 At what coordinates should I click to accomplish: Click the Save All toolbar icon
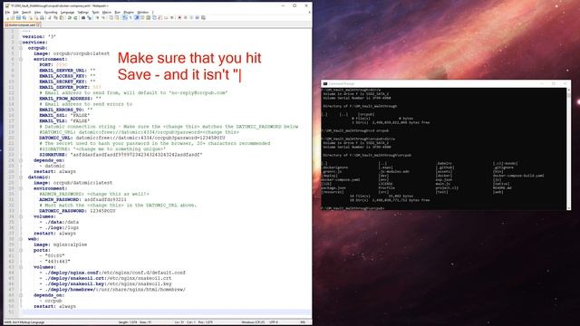(24, 17)
